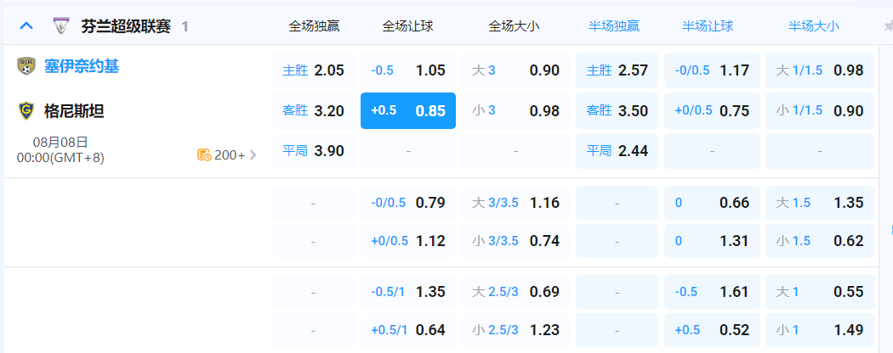Expand the chevron next to 200+
This screenshot has width=893, height=353.
(x=253, y=154)
